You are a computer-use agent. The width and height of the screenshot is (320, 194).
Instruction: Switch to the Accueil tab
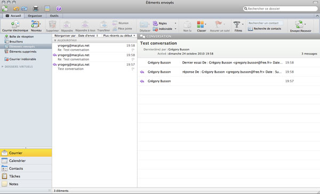(x=13, y=15)
